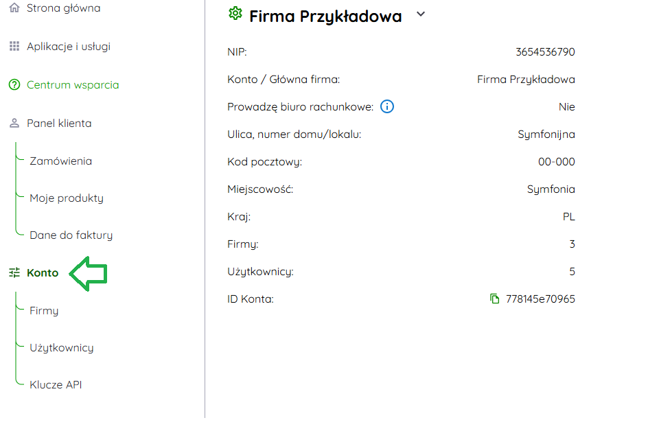Open Moje produkty in the sidebar
The height and width of the screenshot is (442, 648).
point(67,198)
